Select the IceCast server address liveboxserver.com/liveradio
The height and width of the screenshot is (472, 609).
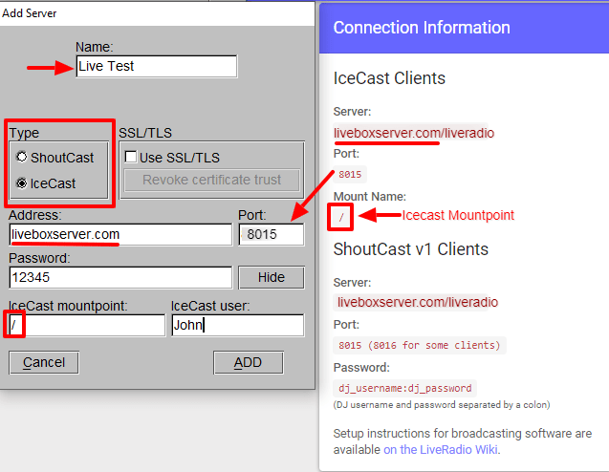tap(414, 133)
